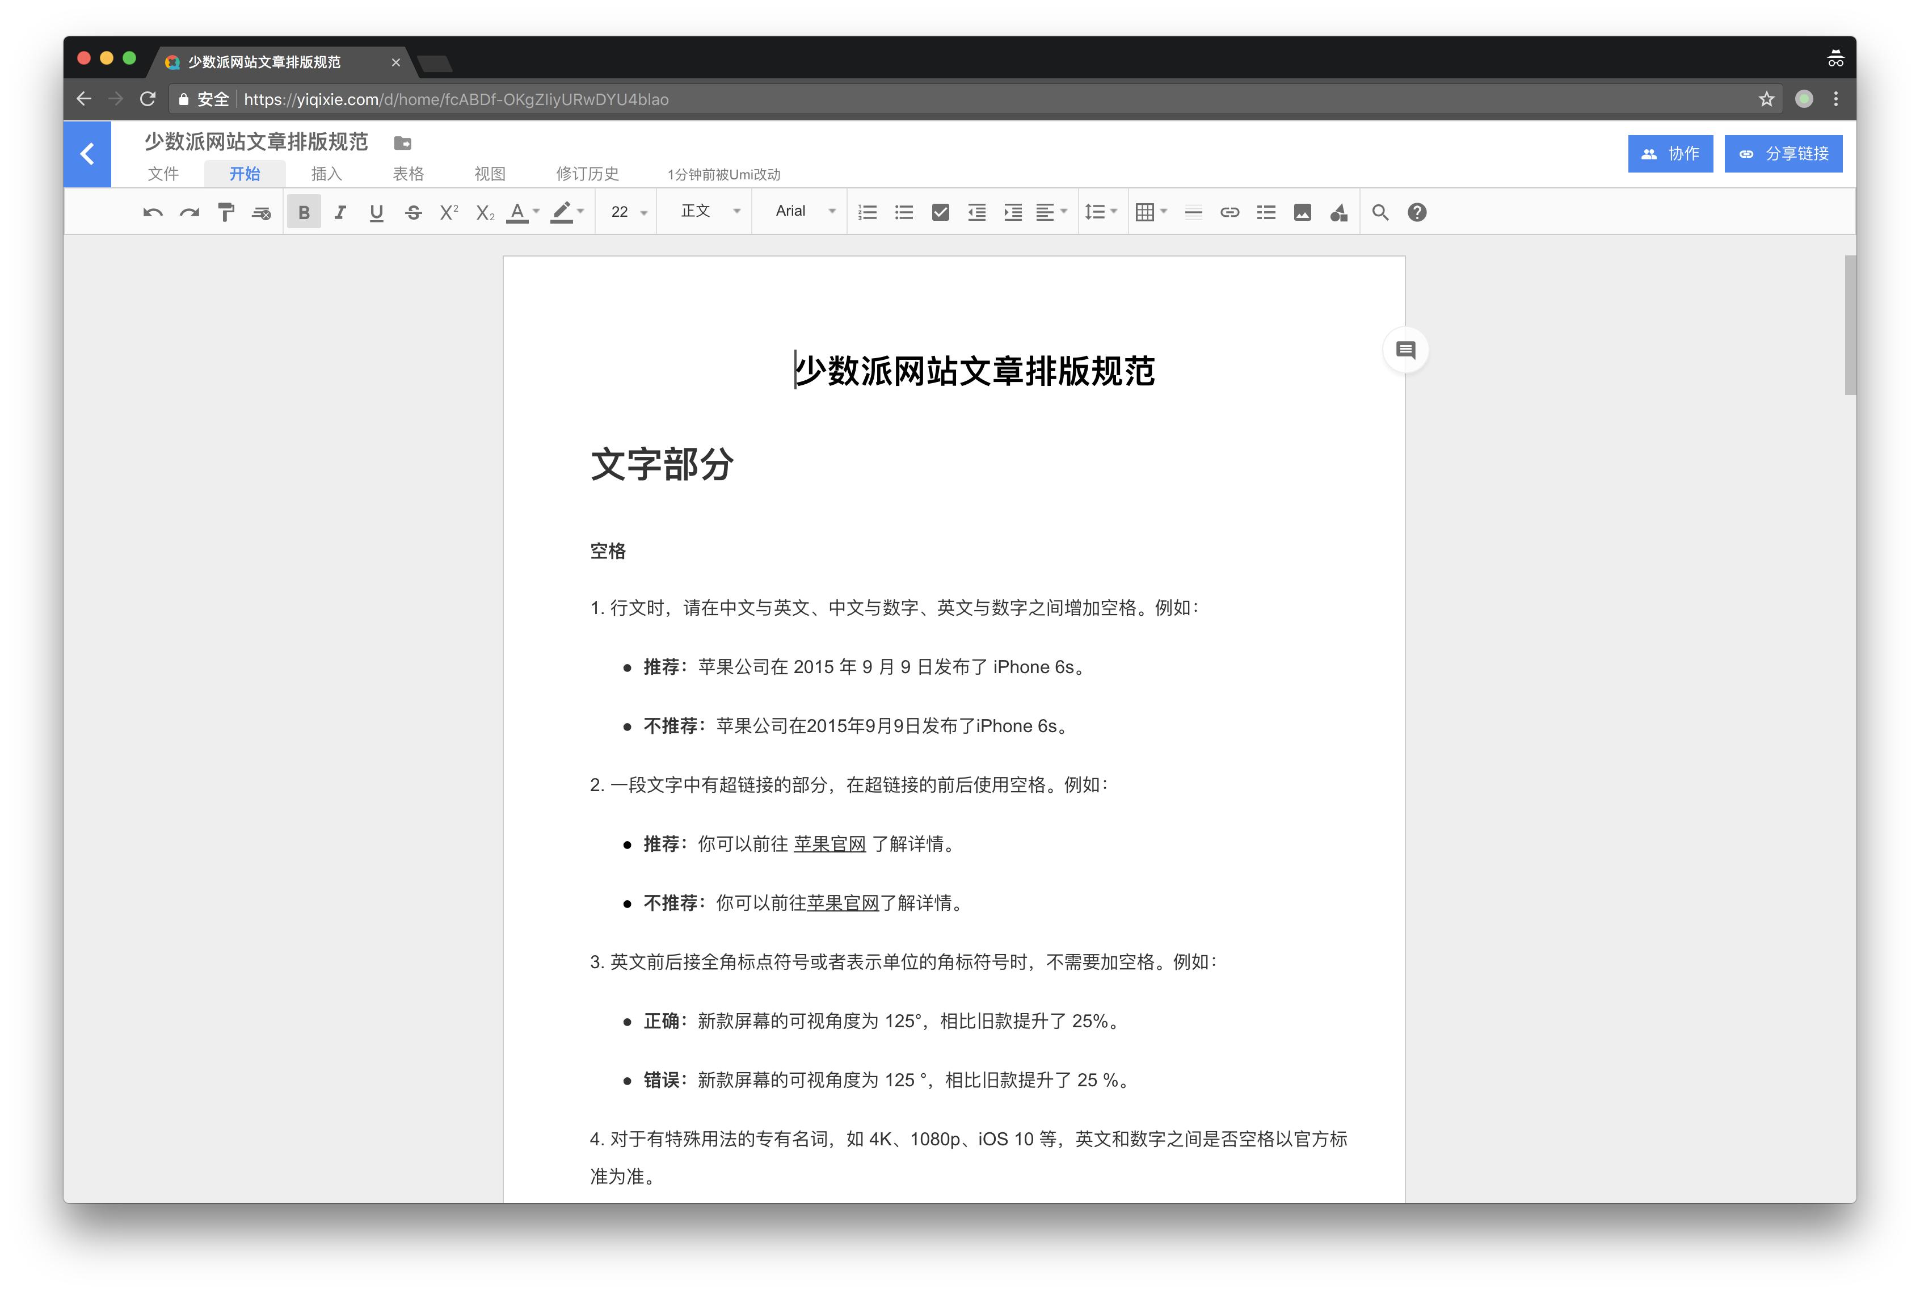Click the format painter icon
1920x1294 pixels.
point(225,212)
